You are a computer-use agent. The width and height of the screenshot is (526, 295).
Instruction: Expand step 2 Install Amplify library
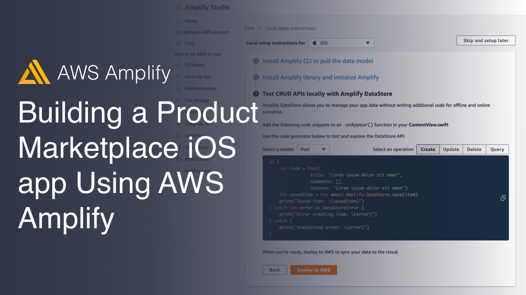[x=321, y=77]
